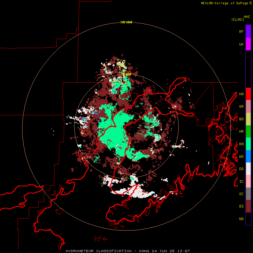This screenshot has width=253, height=253.
Task: Click the WS legend label
Action: pyautogui.click(x=241, y=157)
